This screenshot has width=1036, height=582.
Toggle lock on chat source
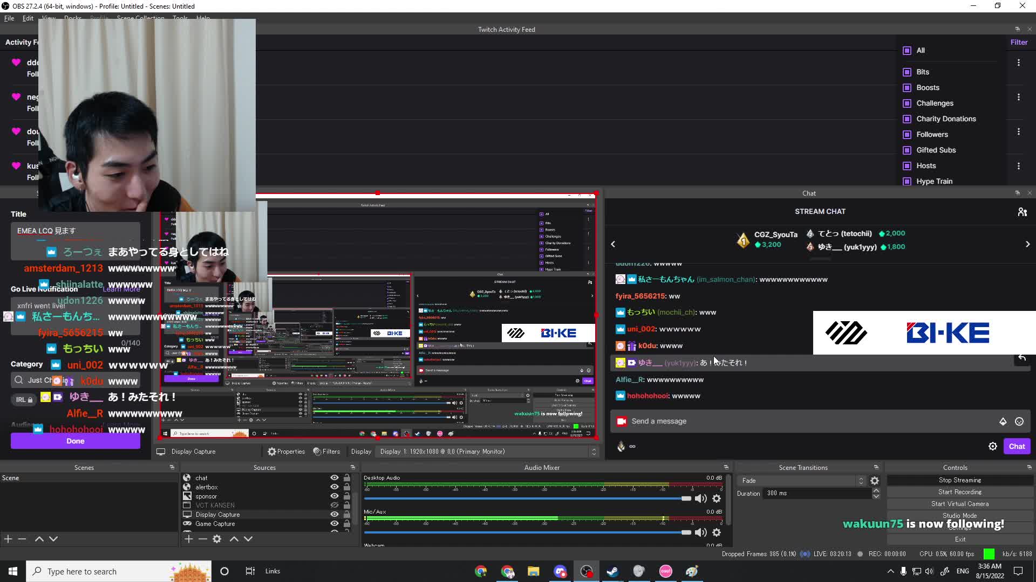pos(347,478)
